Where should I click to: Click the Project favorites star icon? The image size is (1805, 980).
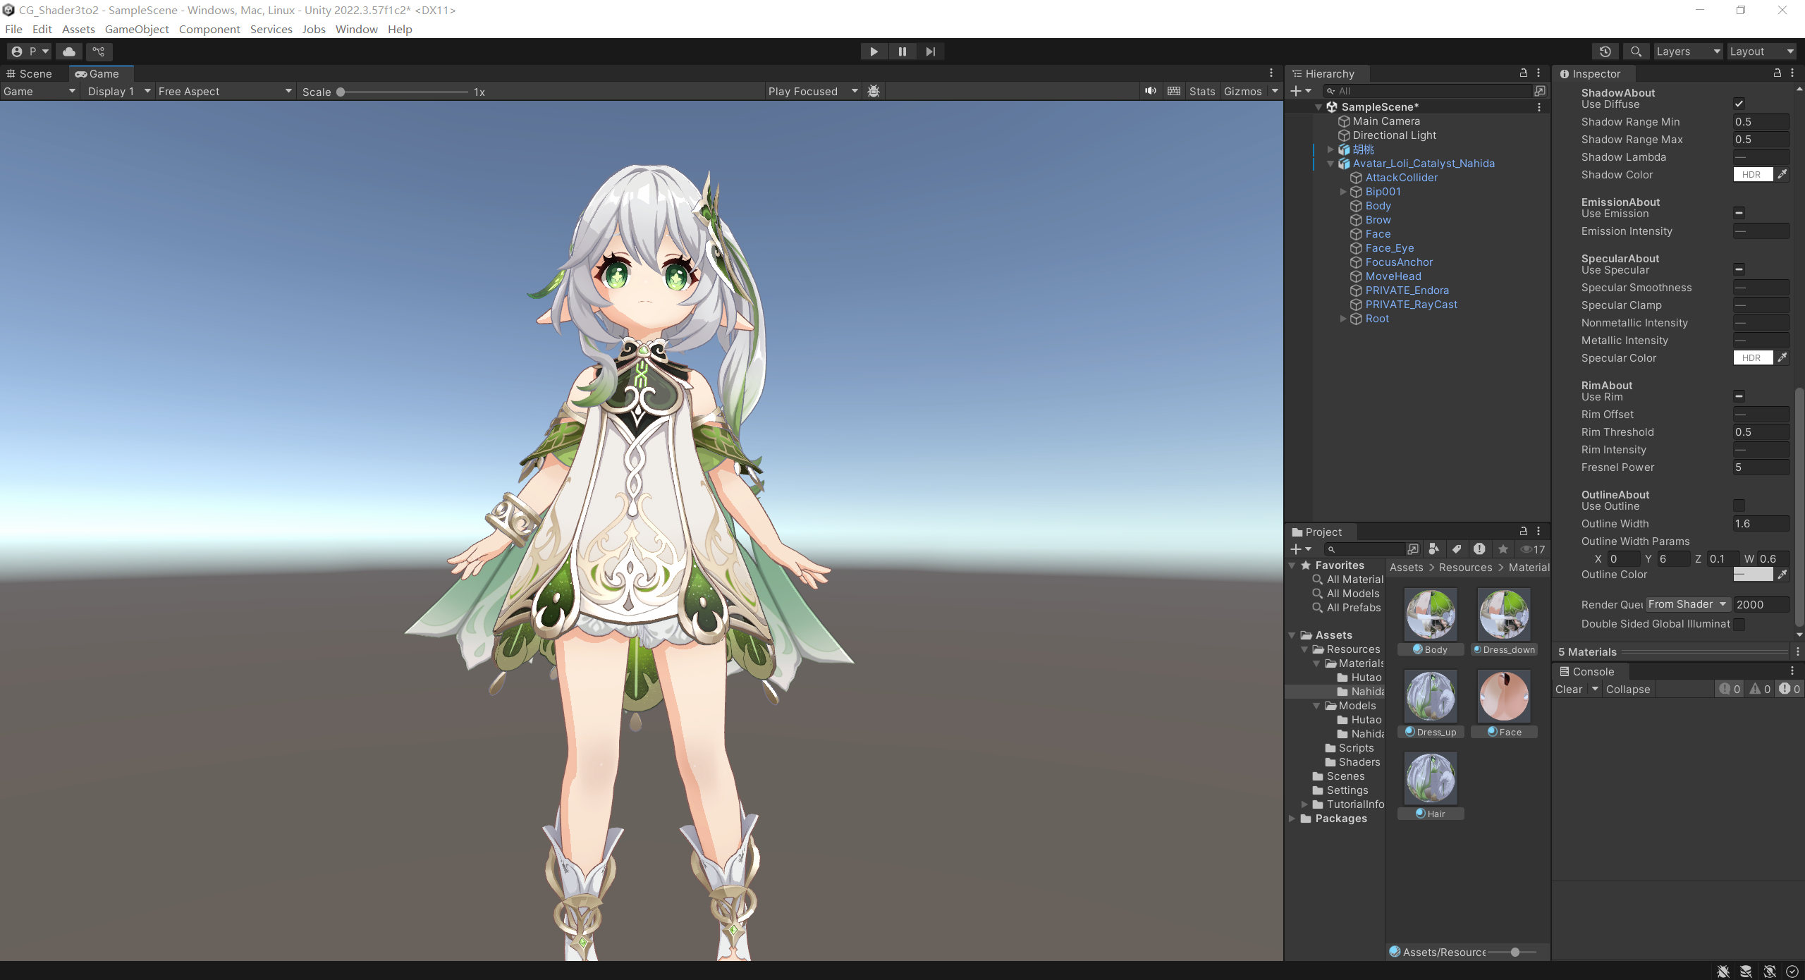pos(1503,549)
